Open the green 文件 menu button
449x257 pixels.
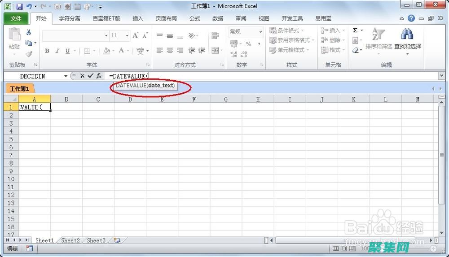coord(16,18)
